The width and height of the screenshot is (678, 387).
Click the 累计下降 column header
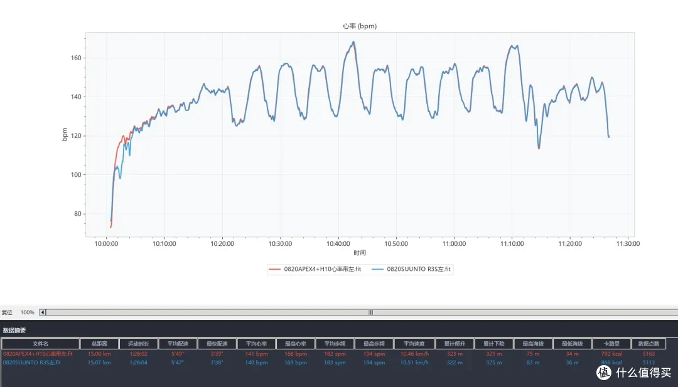pyautogui.click(x=494, y=344)
